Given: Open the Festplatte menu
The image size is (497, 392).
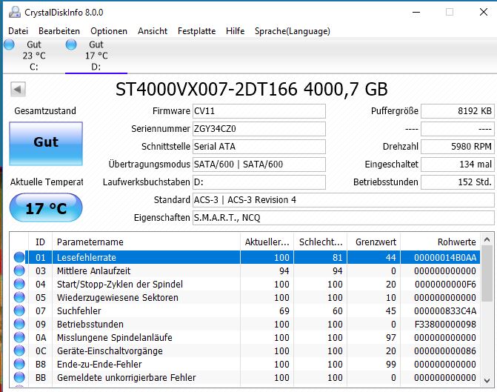Looking at the screenshot, I should 196,31.
